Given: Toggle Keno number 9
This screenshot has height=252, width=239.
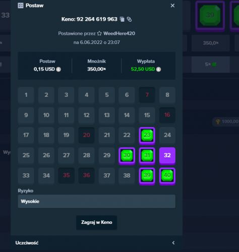Looking at the screenshot, I should pyautogui.click(x=26, y=115).
